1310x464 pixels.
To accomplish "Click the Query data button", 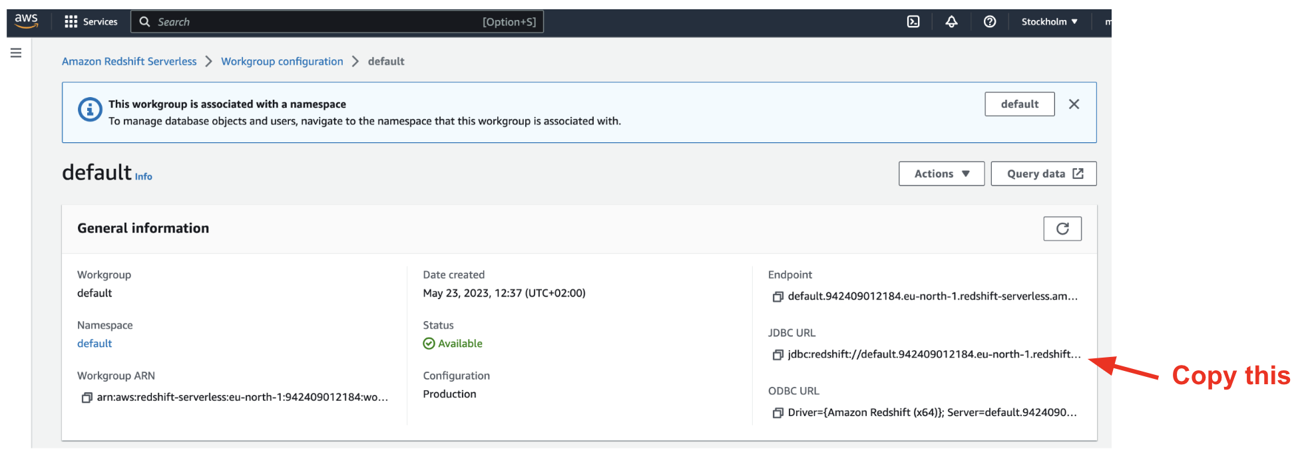I will [x=1043, y=174].
